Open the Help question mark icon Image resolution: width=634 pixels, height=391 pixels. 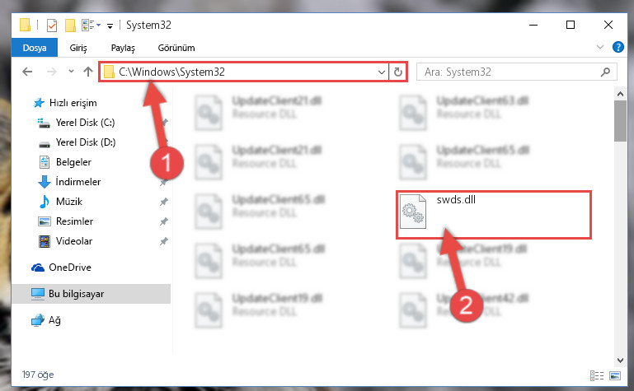pos(618,47)
